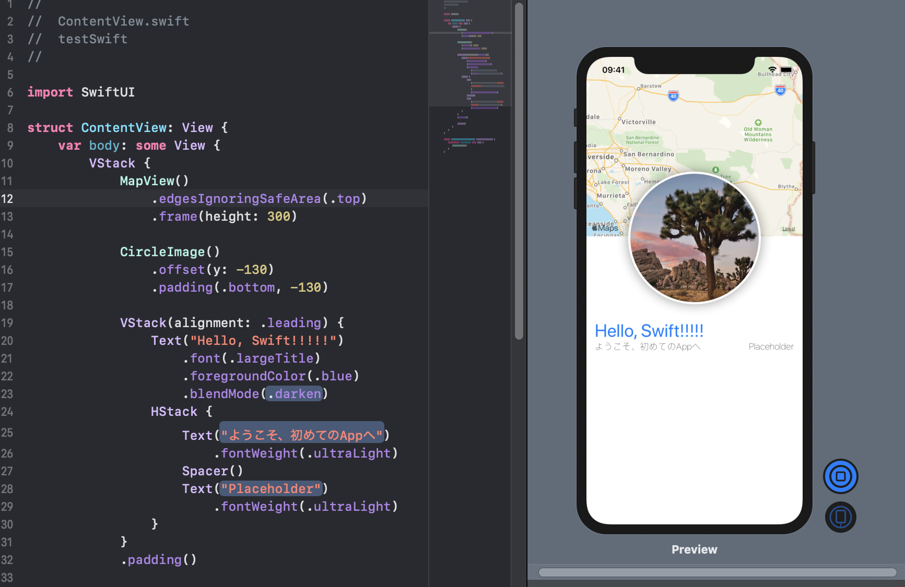Click the line number 12 in the gutter
The height and width of the screenshot is (587, 905).
(7, 199)
